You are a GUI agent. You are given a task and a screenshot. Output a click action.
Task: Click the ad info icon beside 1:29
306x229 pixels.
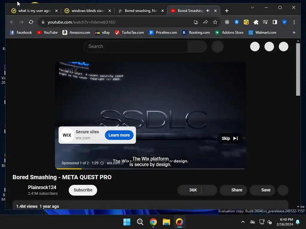(x=102, y=163)
